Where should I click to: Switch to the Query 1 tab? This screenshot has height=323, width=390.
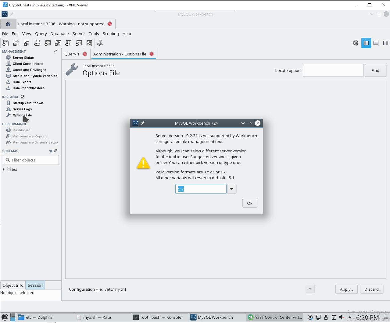point(72,54)
